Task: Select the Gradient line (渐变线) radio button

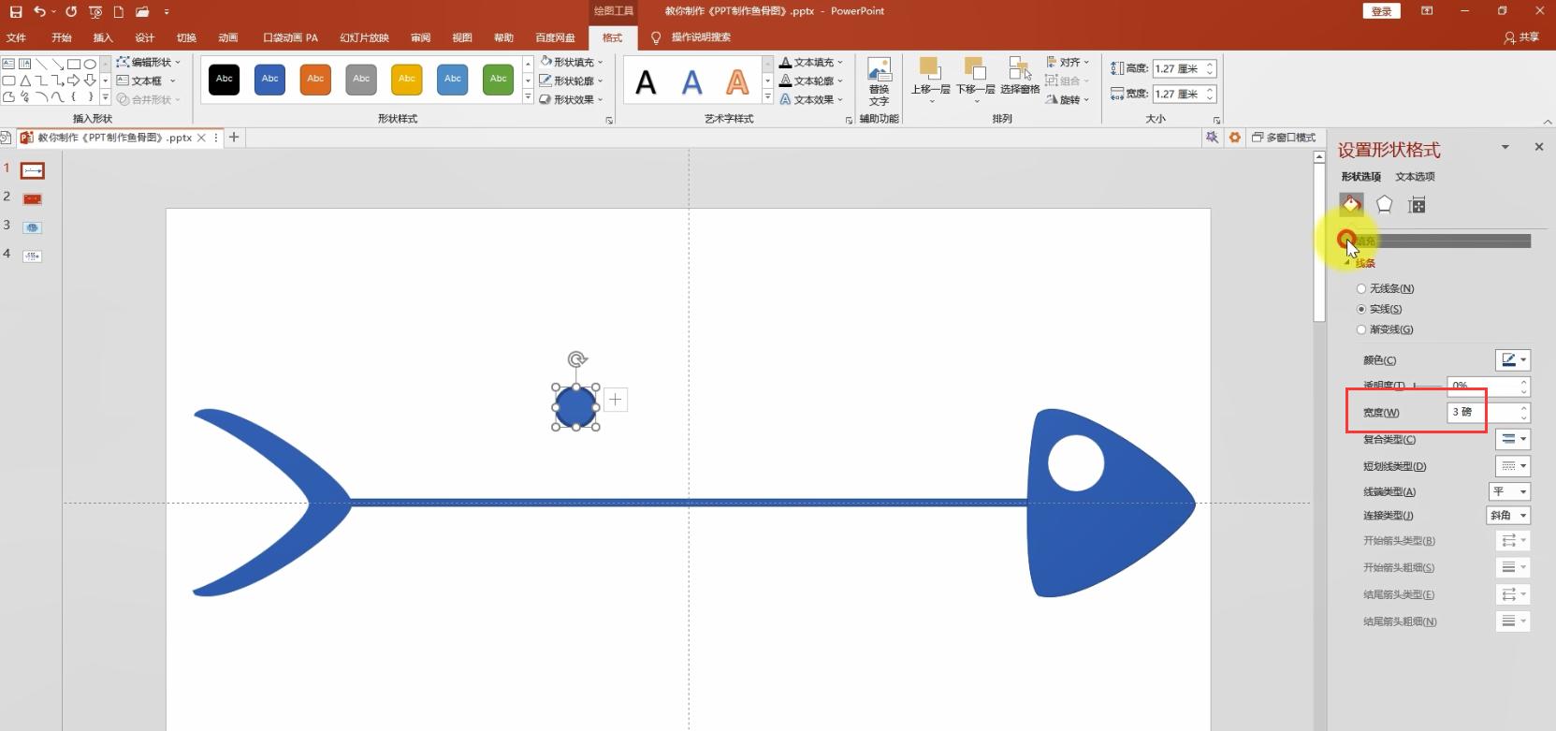Action: [1361, 329]
